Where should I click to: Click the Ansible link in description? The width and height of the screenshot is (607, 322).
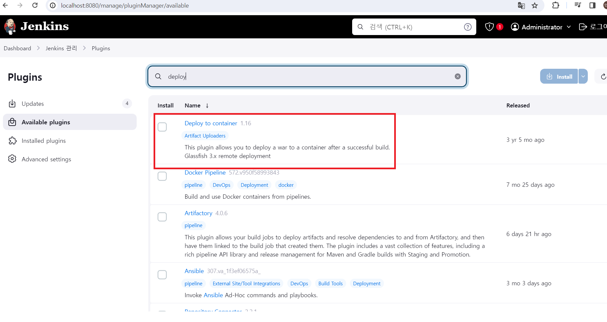(x=213, y=295)
